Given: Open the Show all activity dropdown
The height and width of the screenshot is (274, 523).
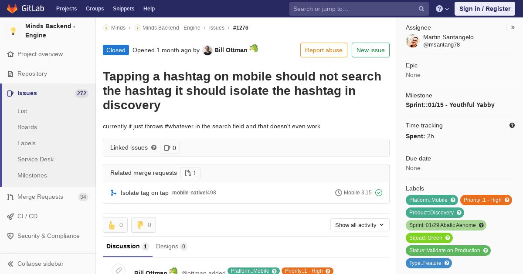Looking at the screenshot, I should click(x=360, y=225).
